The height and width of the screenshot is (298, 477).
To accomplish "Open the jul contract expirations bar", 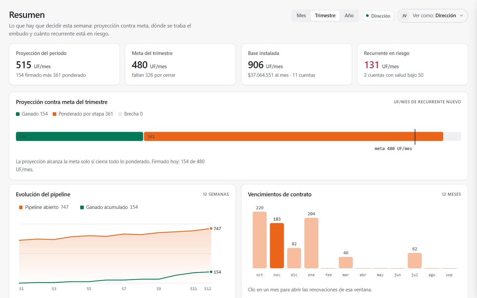I will tap(415, 261).
